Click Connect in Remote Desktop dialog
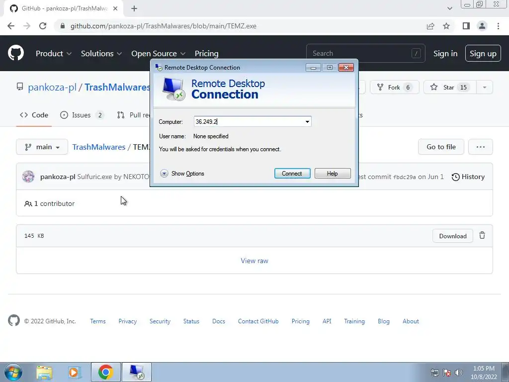Image resolution: width=509 pixels, height=382 pixels. pos(292,174)
